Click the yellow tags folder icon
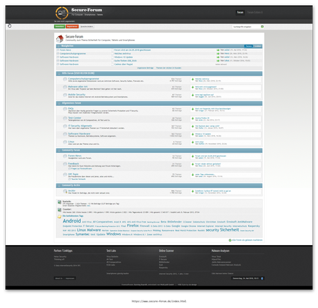The image size is (318, 308). tap(60, 216)
